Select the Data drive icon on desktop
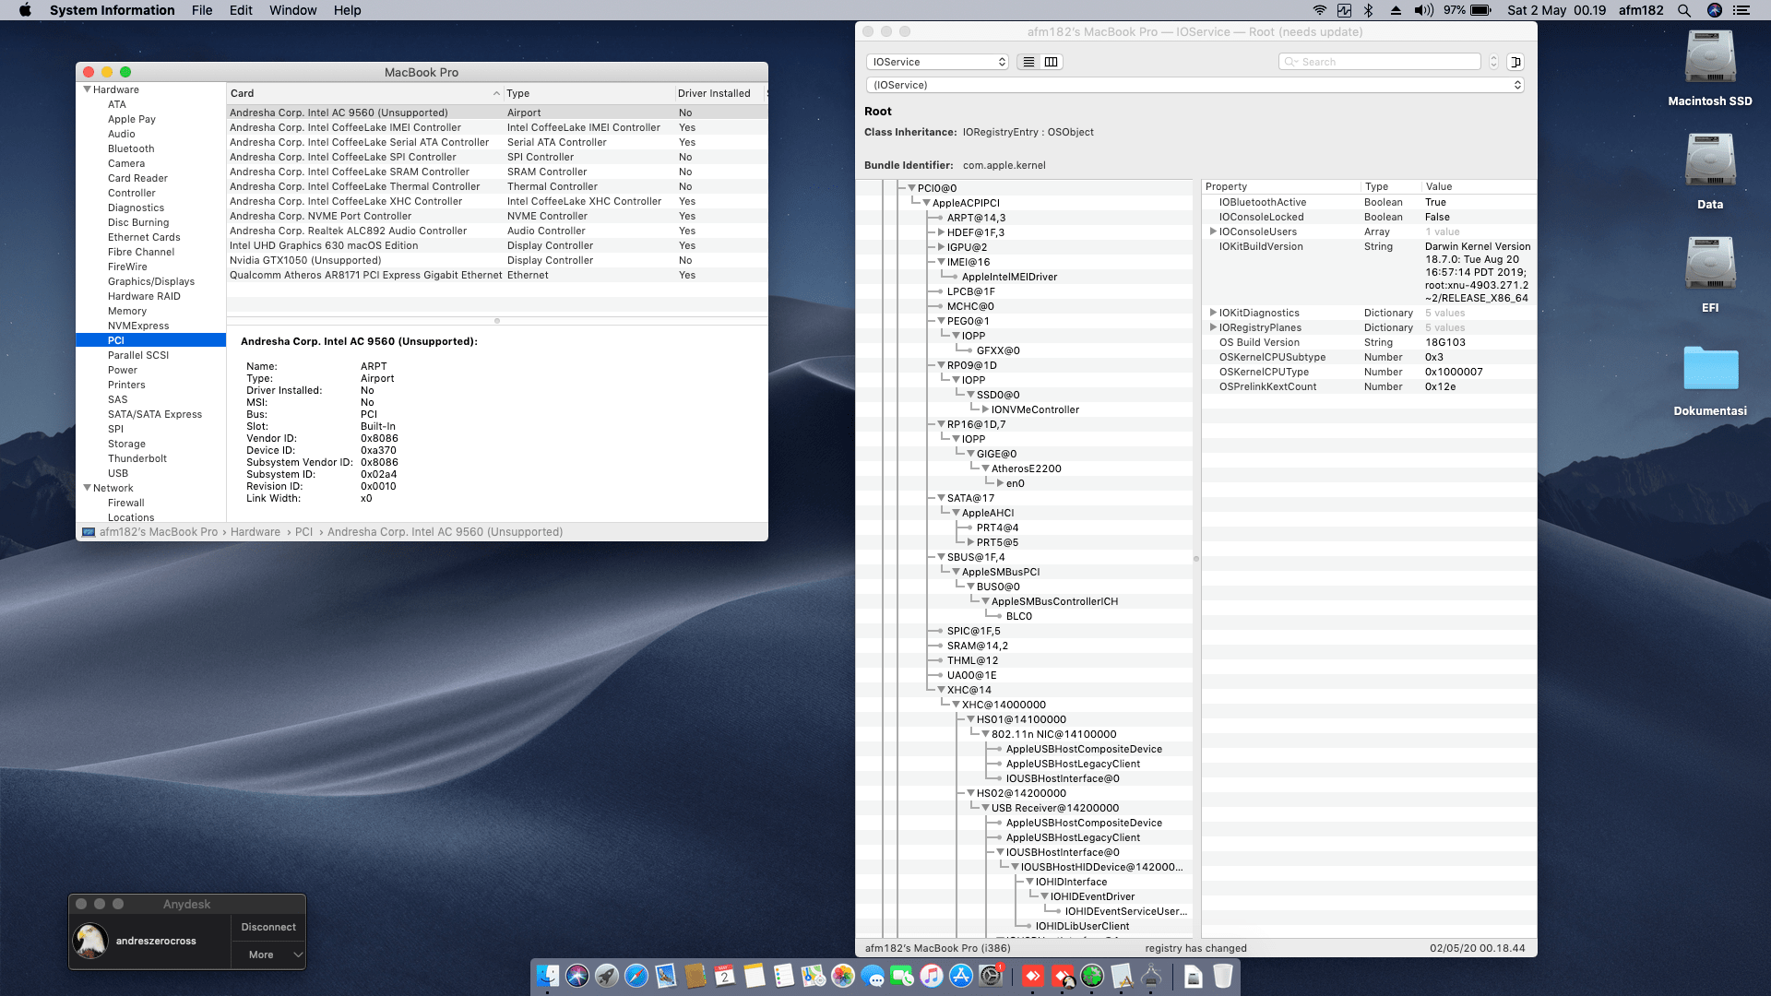 (1710, 161)
